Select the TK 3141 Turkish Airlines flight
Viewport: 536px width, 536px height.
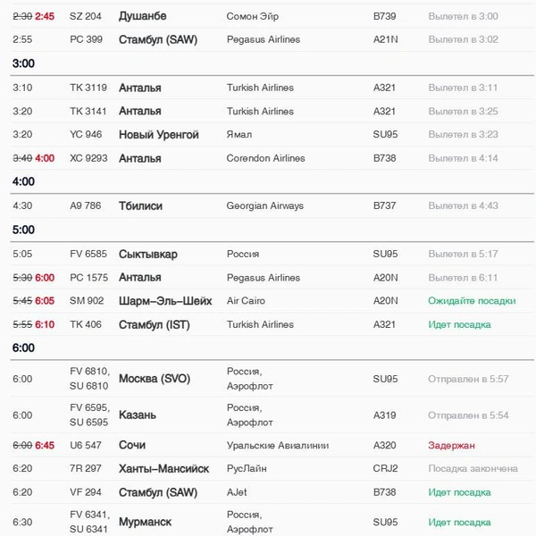pos(272,111)
